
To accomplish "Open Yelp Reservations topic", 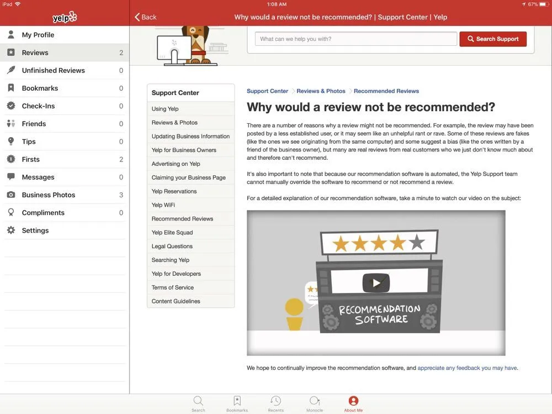I will click(191, 191).
